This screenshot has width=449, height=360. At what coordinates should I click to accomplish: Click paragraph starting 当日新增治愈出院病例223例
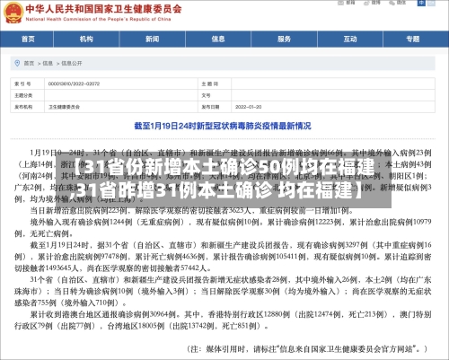click(191, 211)
